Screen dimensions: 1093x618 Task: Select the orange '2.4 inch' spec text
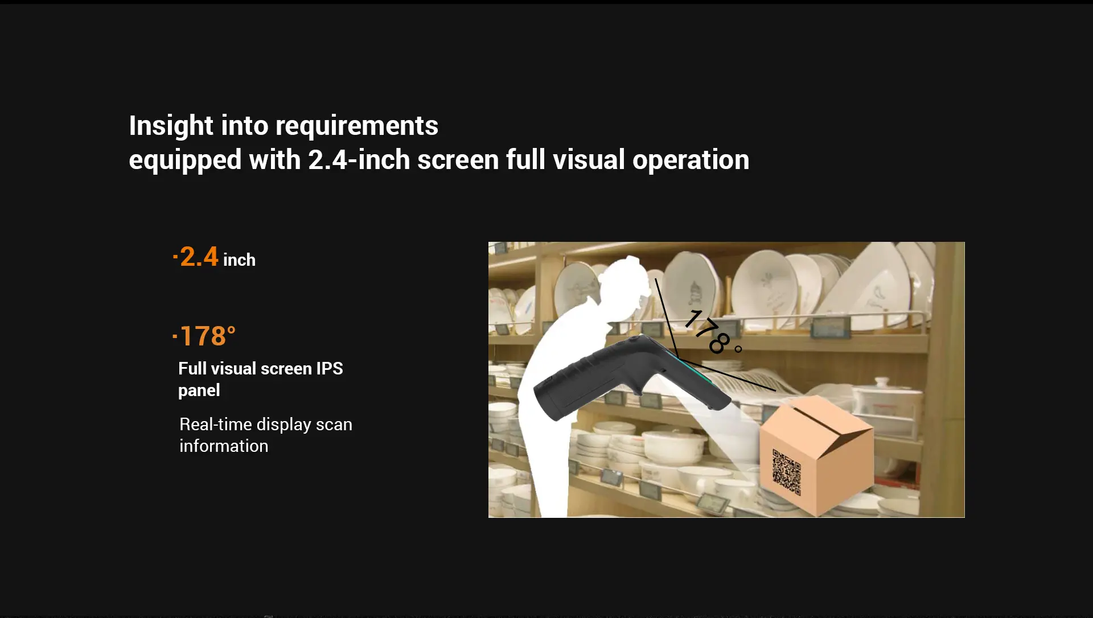tap(215, 257)
